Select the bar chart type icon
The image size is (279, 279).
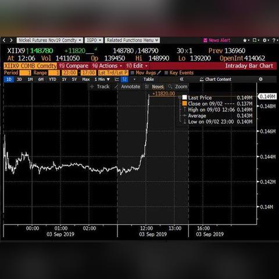[x=124, y=80]
